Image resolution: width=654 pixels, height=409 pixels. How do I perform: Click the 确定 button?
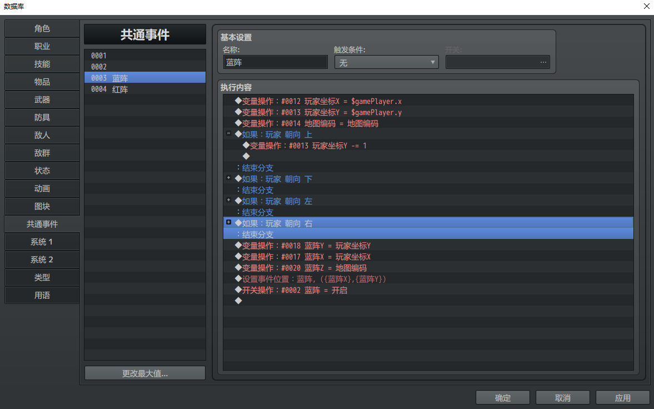(503, 398)
